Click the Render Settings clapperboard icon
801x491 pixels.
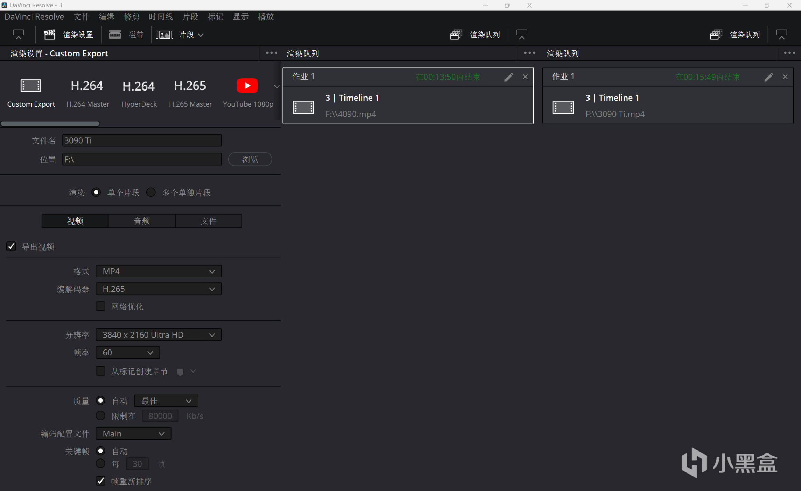[49, 35]
